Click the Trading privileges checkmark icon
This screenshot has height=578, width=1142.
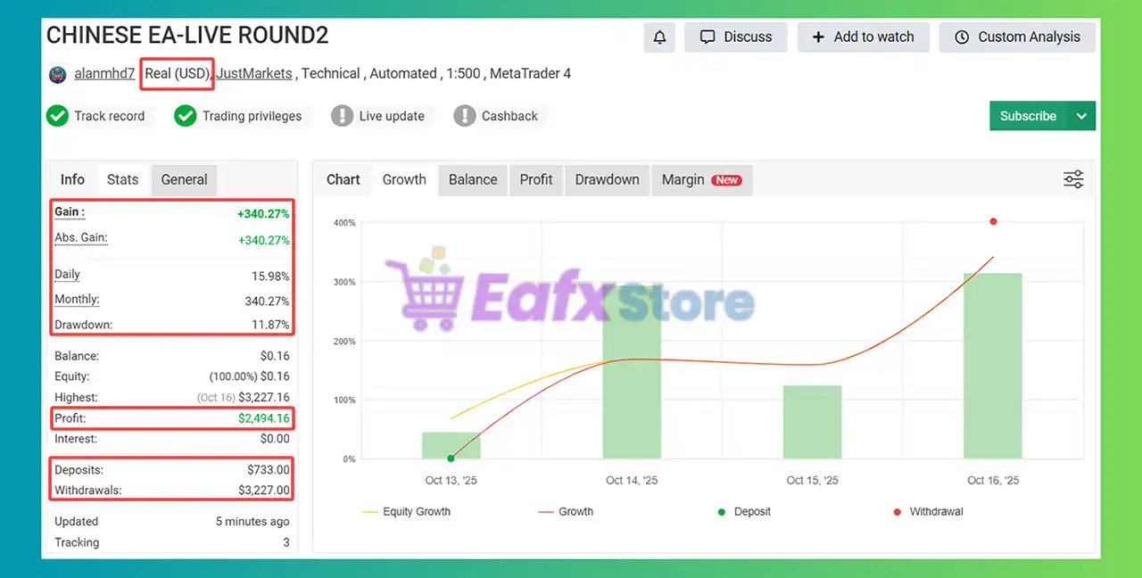(x=186, y=116)
